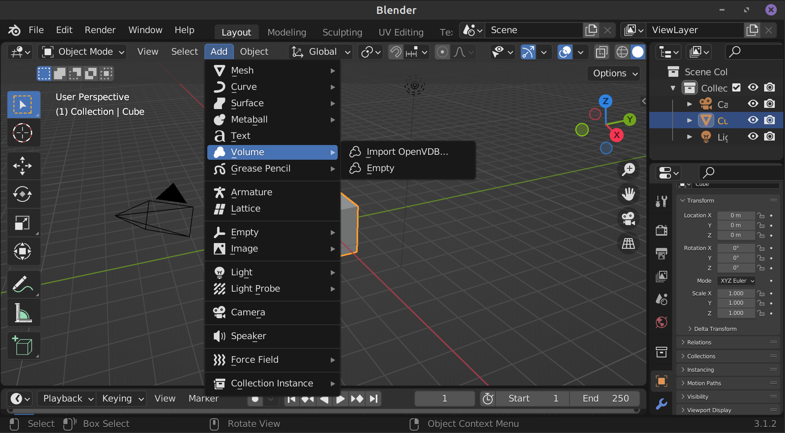Click the current frame number field
The height and width of the screenshot is (433, 785).
[444, 399]
